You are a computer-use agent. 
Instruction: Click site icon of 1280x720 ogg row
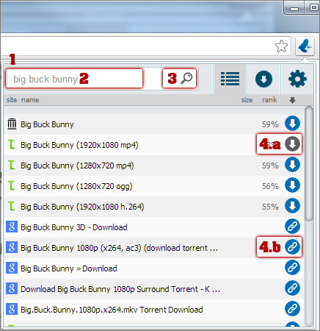pos(12,185)
